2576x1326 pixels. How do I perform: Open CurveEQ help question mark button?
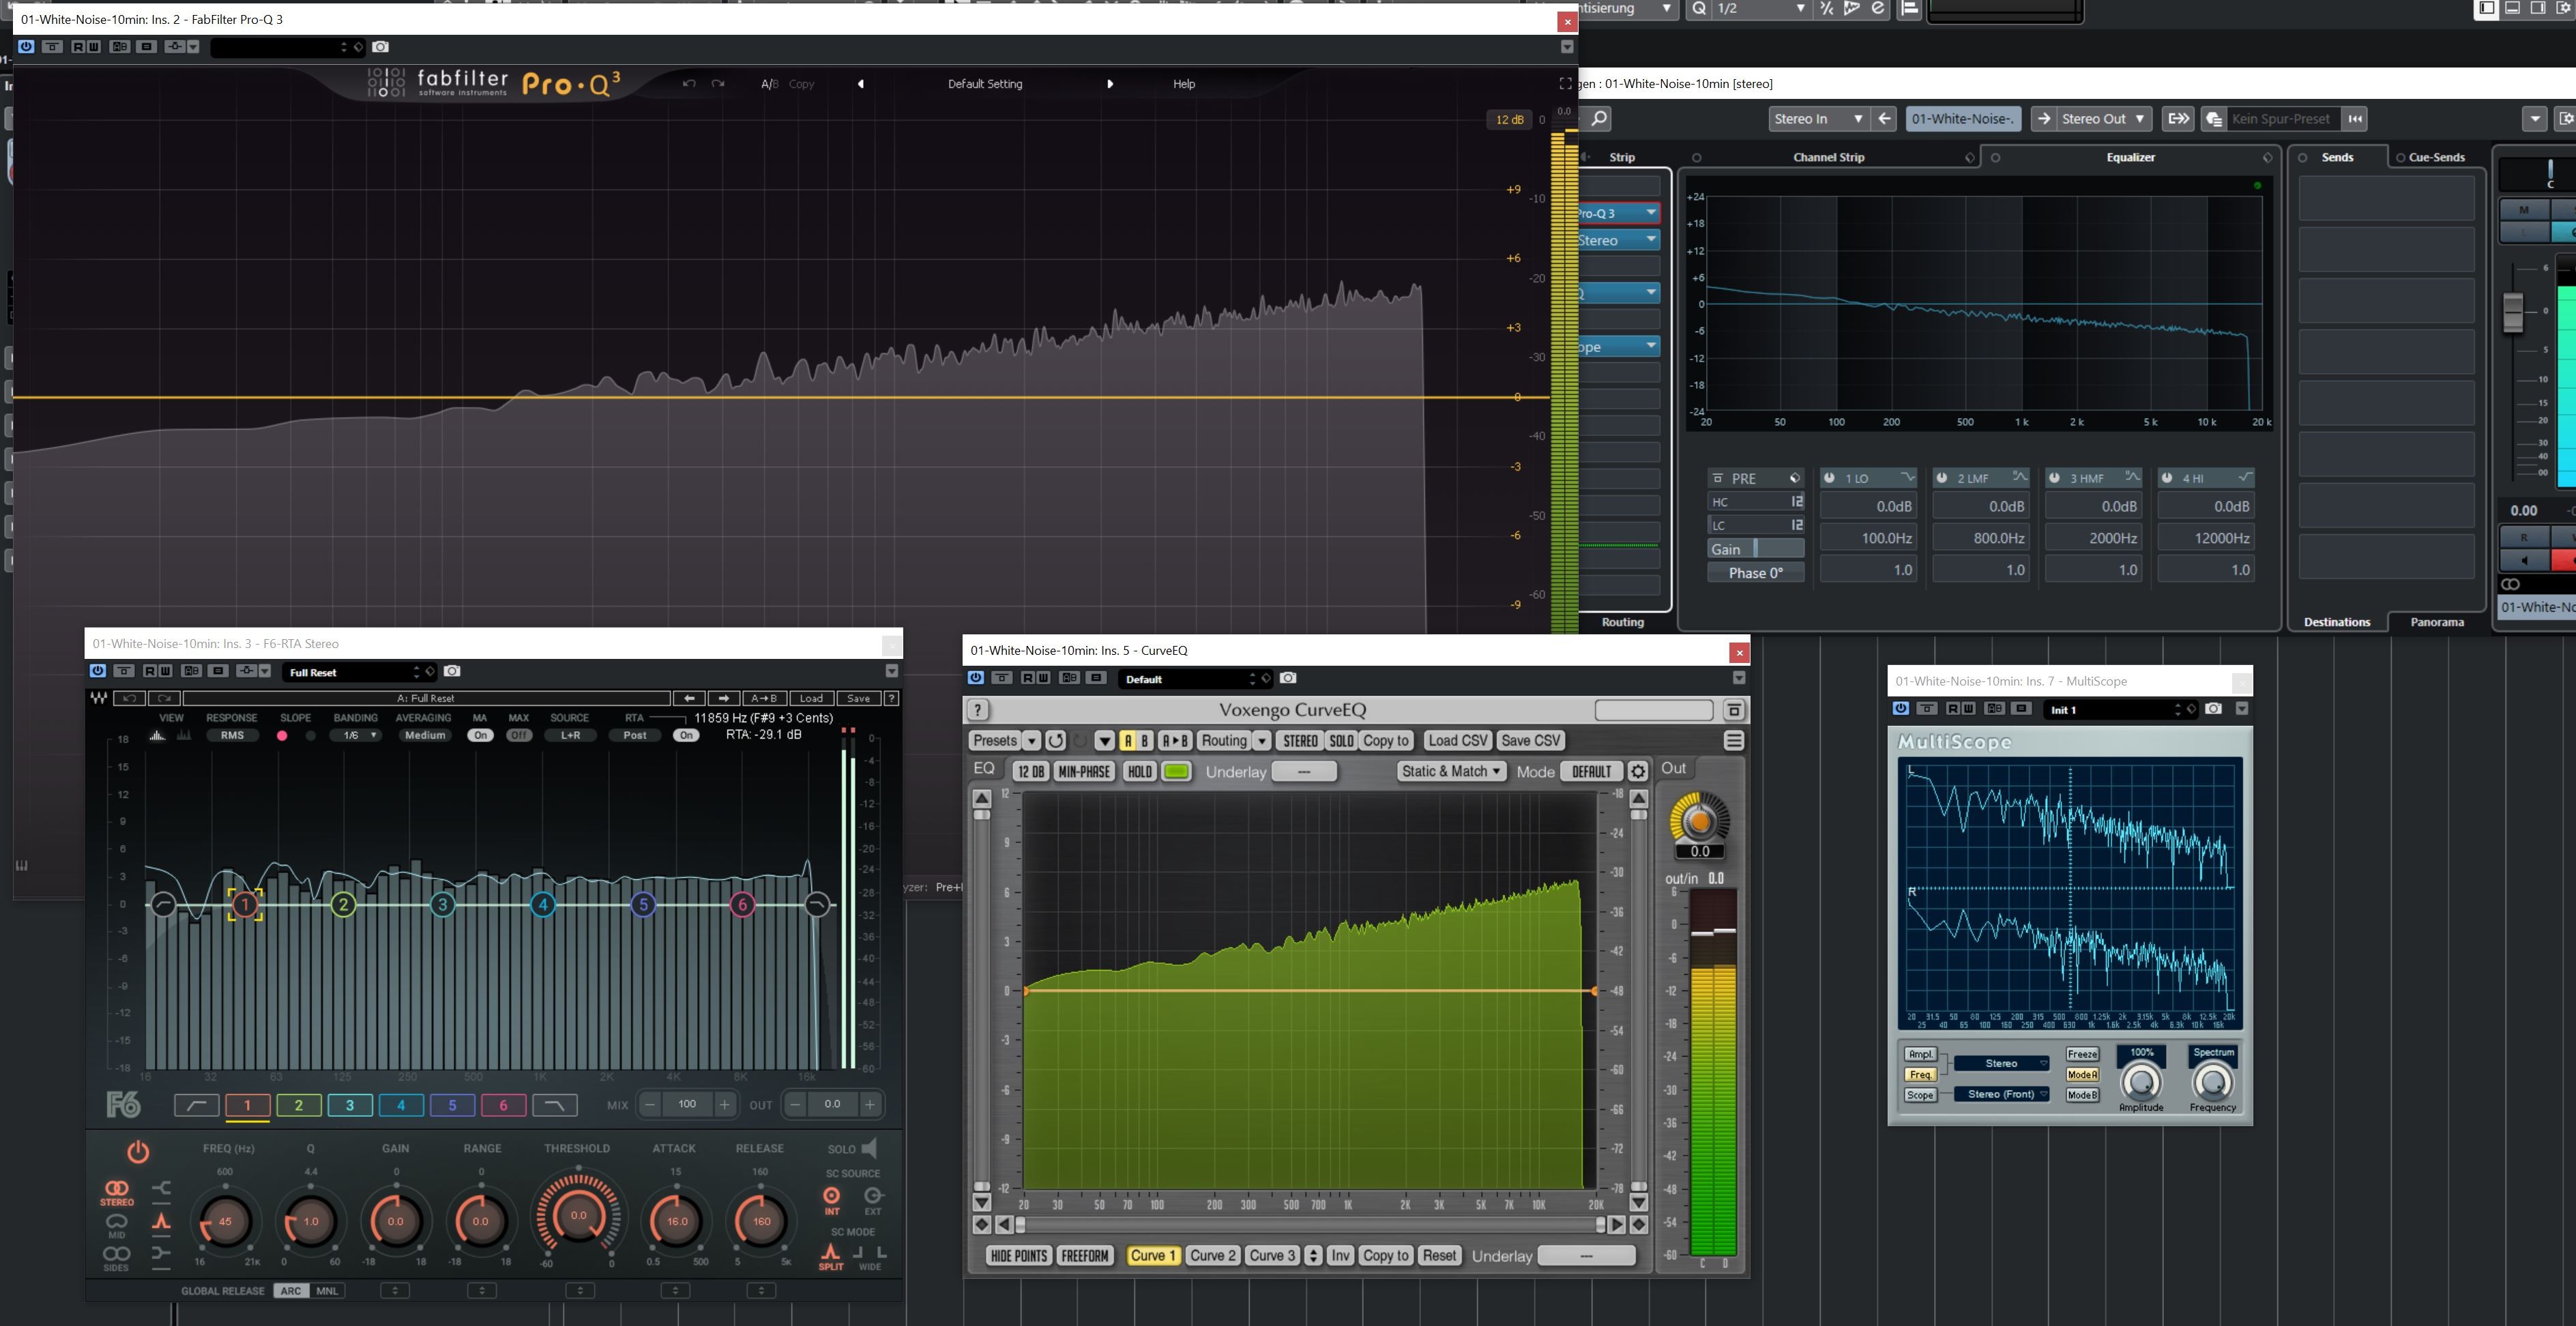pos(979,710)
